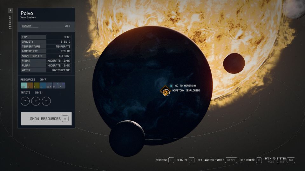This screenshot has height=171, width=305.
Task: Click the third unknown trait circle
Action: click(x=46, y=101)
